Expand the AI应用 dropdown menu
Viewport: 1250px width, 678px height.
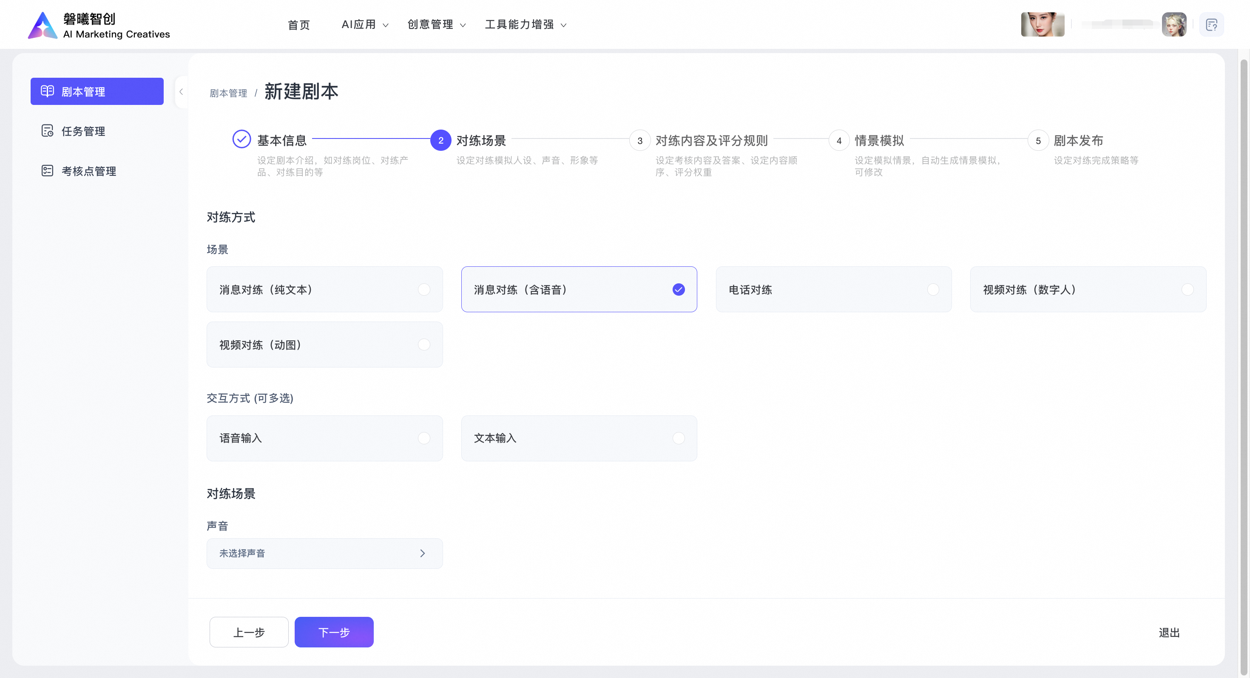(365, 25)
